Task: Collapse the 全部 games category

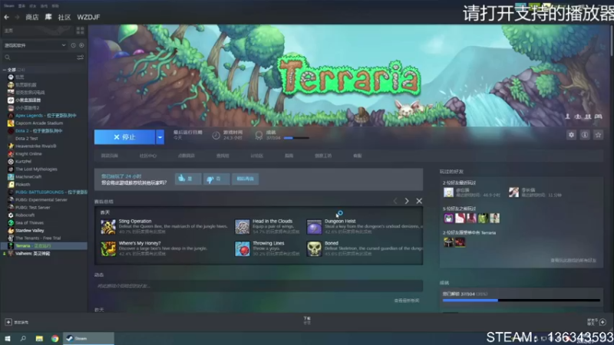Action: (5, 70)
